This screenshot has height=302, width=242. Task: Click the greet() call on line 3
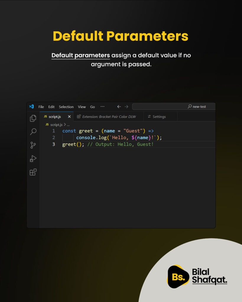[x=73, y=144]
